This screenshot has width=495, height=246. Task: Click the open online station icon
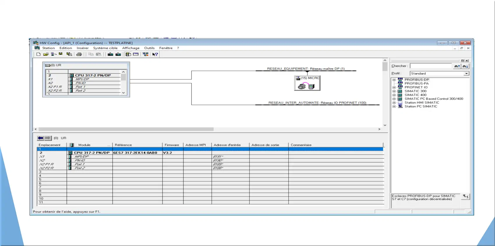pyautogui.click(x=54, y=54)
